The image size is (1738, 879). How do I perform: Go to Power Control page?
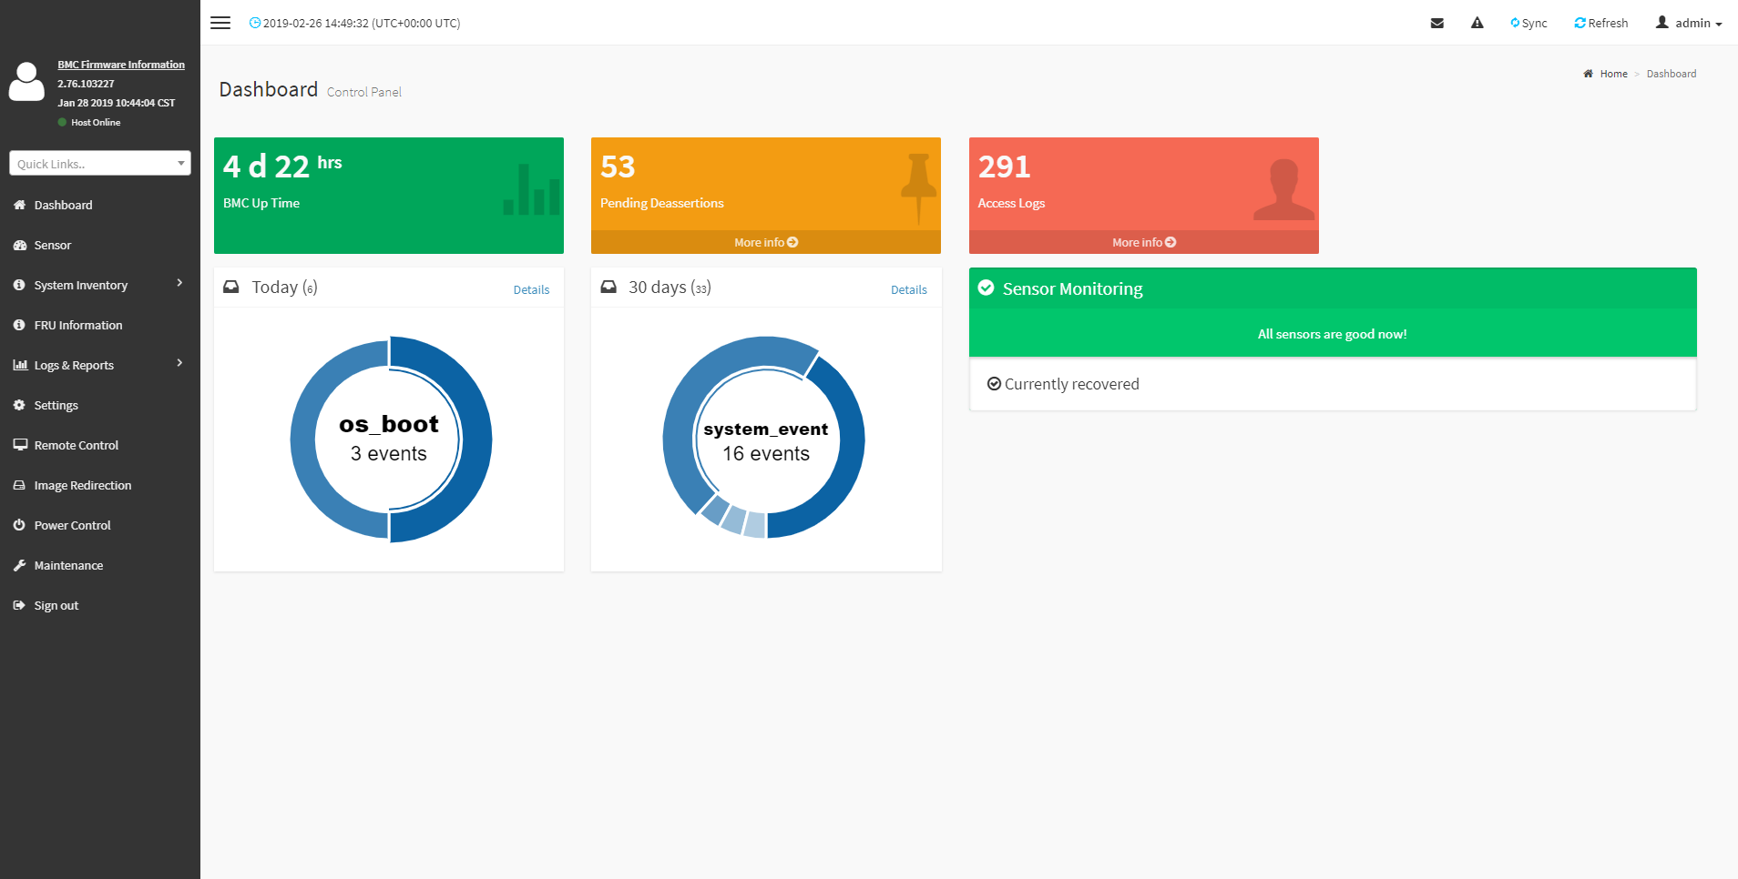coord(72,525)
